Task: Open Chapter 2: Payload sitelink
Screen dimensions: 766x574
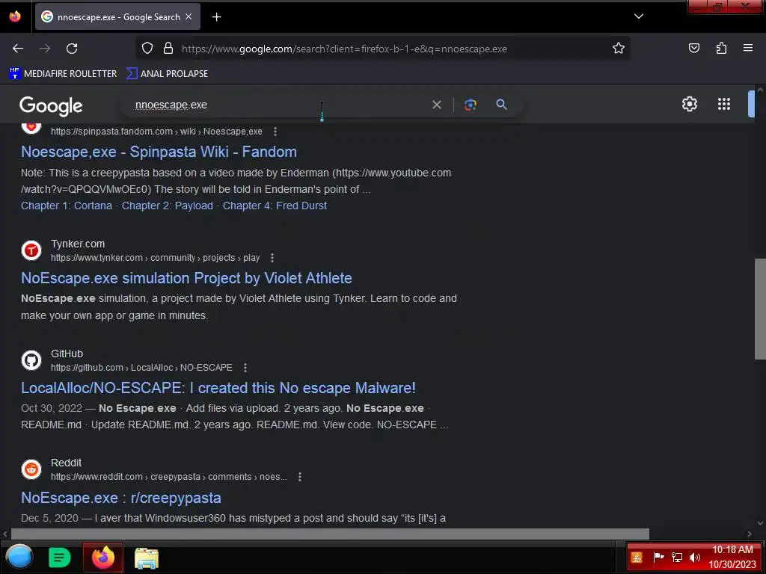Action: 168,206
